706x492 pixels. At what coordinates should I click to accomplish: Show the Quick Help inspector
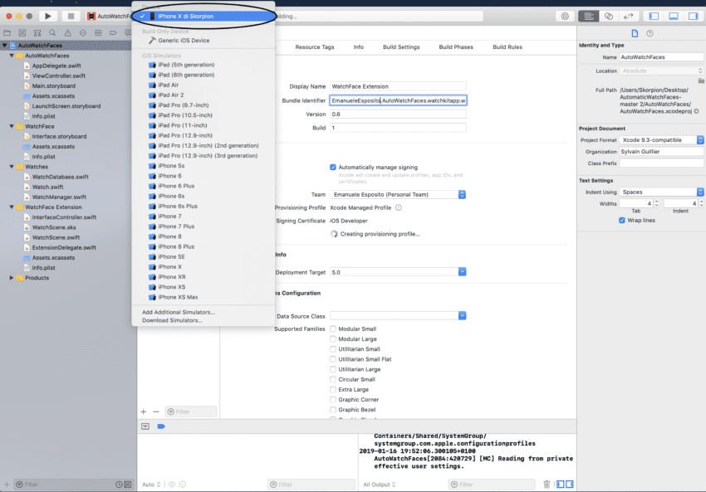point(650,33)
